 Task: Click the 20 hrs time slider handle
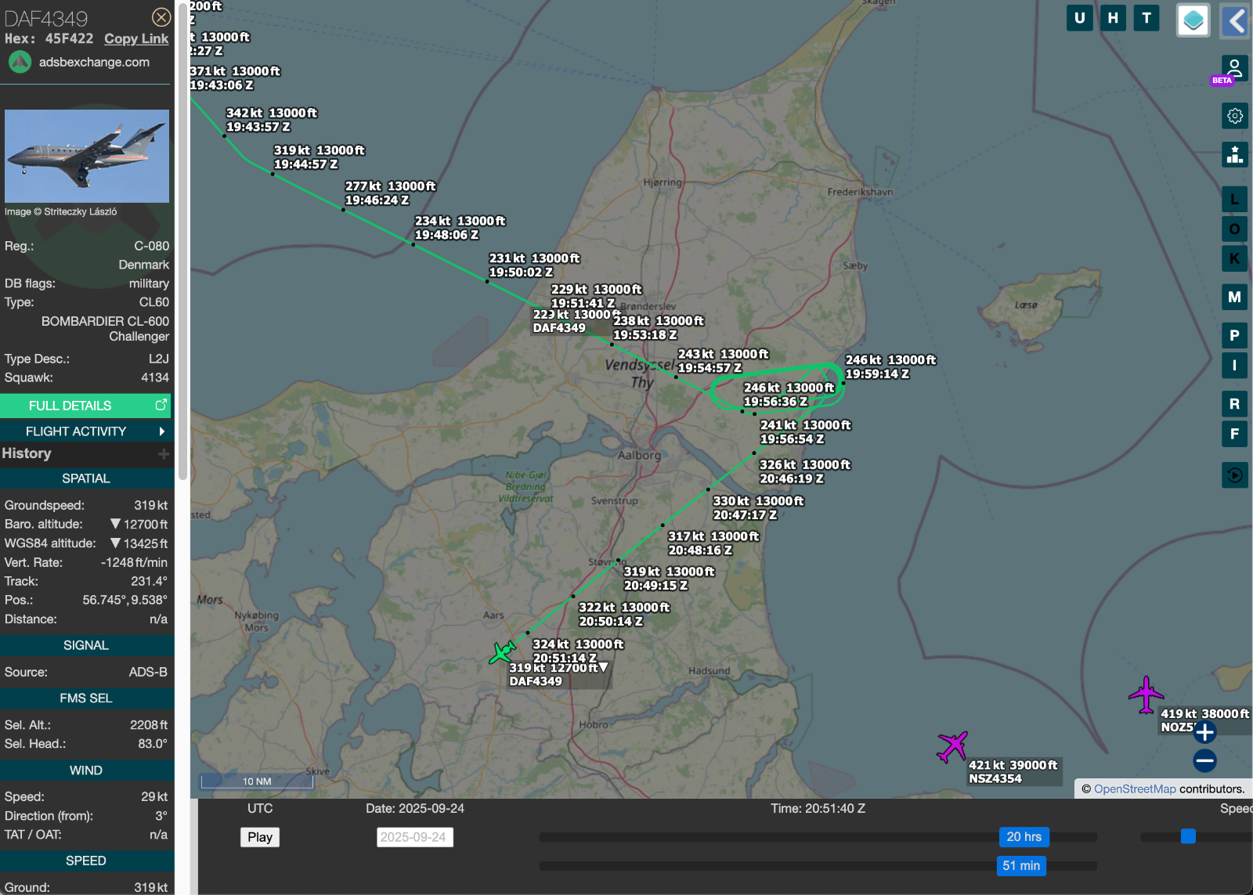pos(1023,837)
